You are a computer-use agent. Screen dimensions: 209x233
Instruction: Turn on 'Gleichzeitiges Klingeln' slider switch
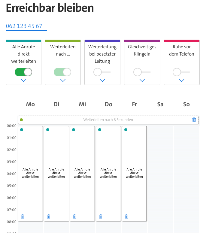142,72
